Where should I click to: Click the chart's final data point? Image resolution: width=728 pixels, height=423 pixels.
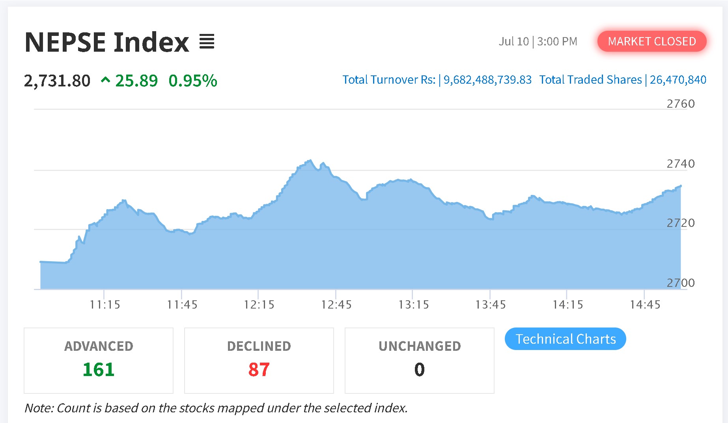pos(681,186)
